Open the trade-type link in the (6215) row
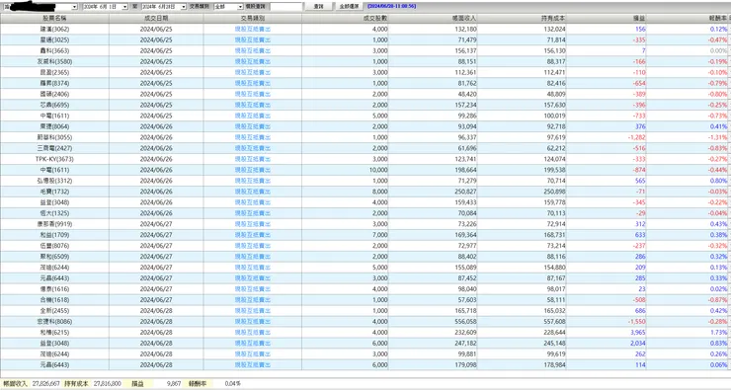 coord(252,332)
